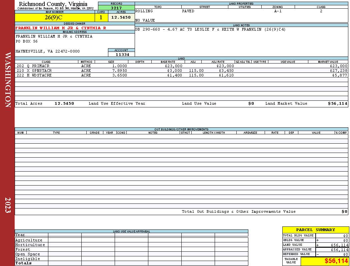
Task: Click the acres value 12.5450
Action: pos(121,17)
